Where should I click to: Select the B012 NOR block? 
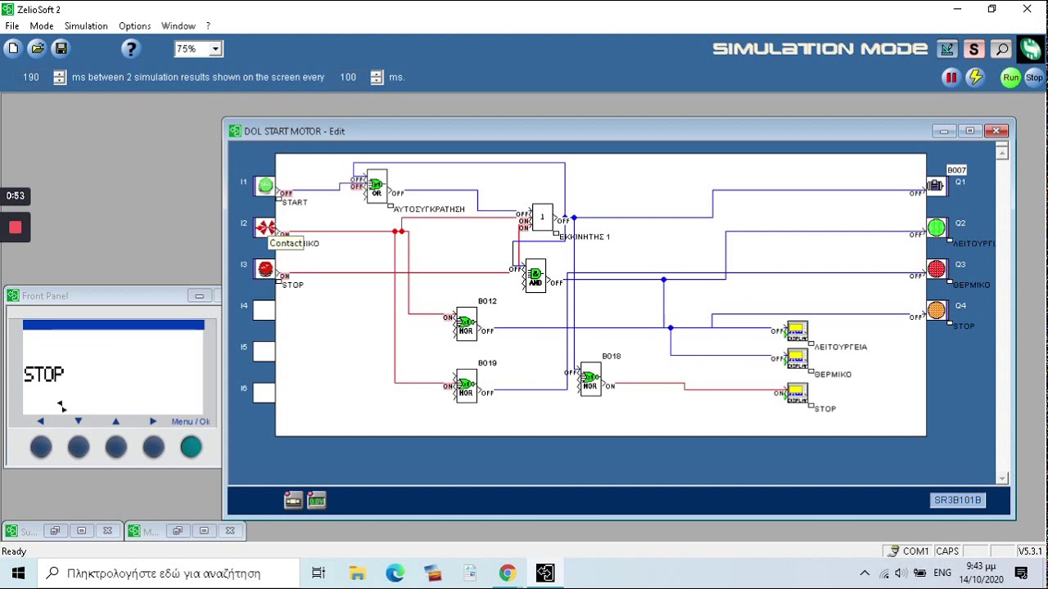[466, 324]
